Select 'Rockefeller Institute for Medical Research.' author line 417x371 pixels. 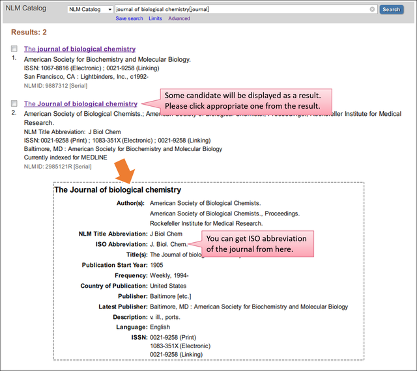pyautogui.click(x=207, y=223)
